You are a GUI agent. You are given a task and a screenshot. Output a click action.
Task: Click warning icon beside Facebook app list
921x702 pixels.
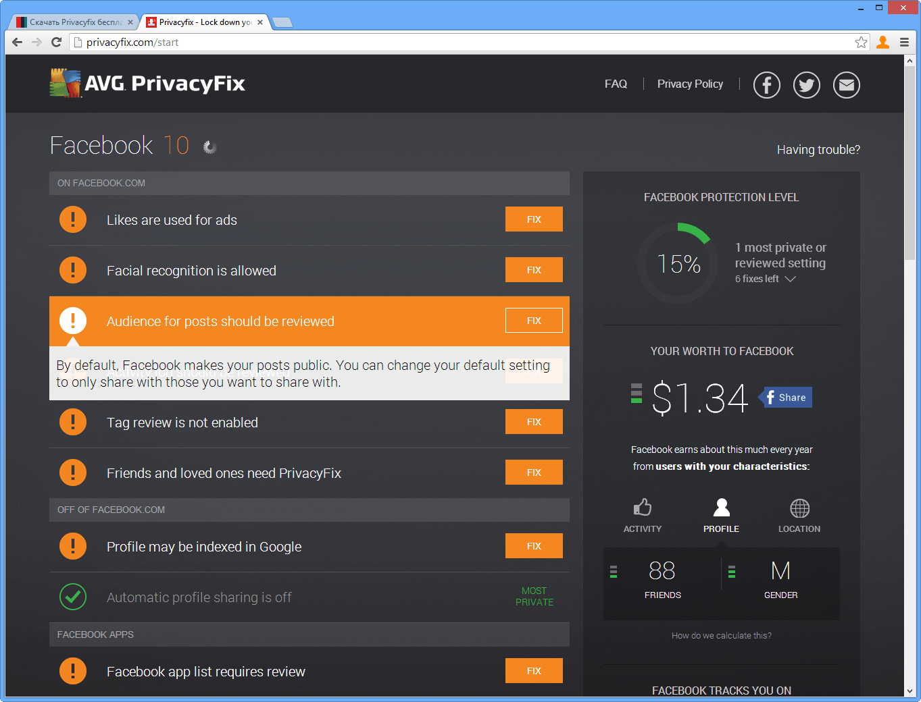[73, 671]
